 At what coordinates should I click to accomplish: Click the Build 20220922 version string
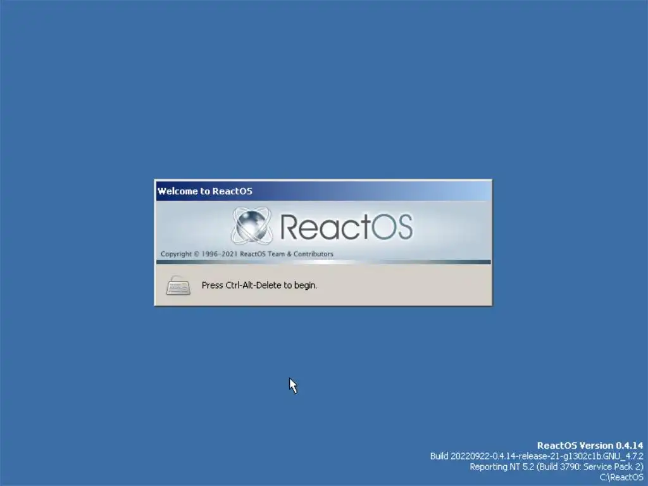[x=537, y=456]
